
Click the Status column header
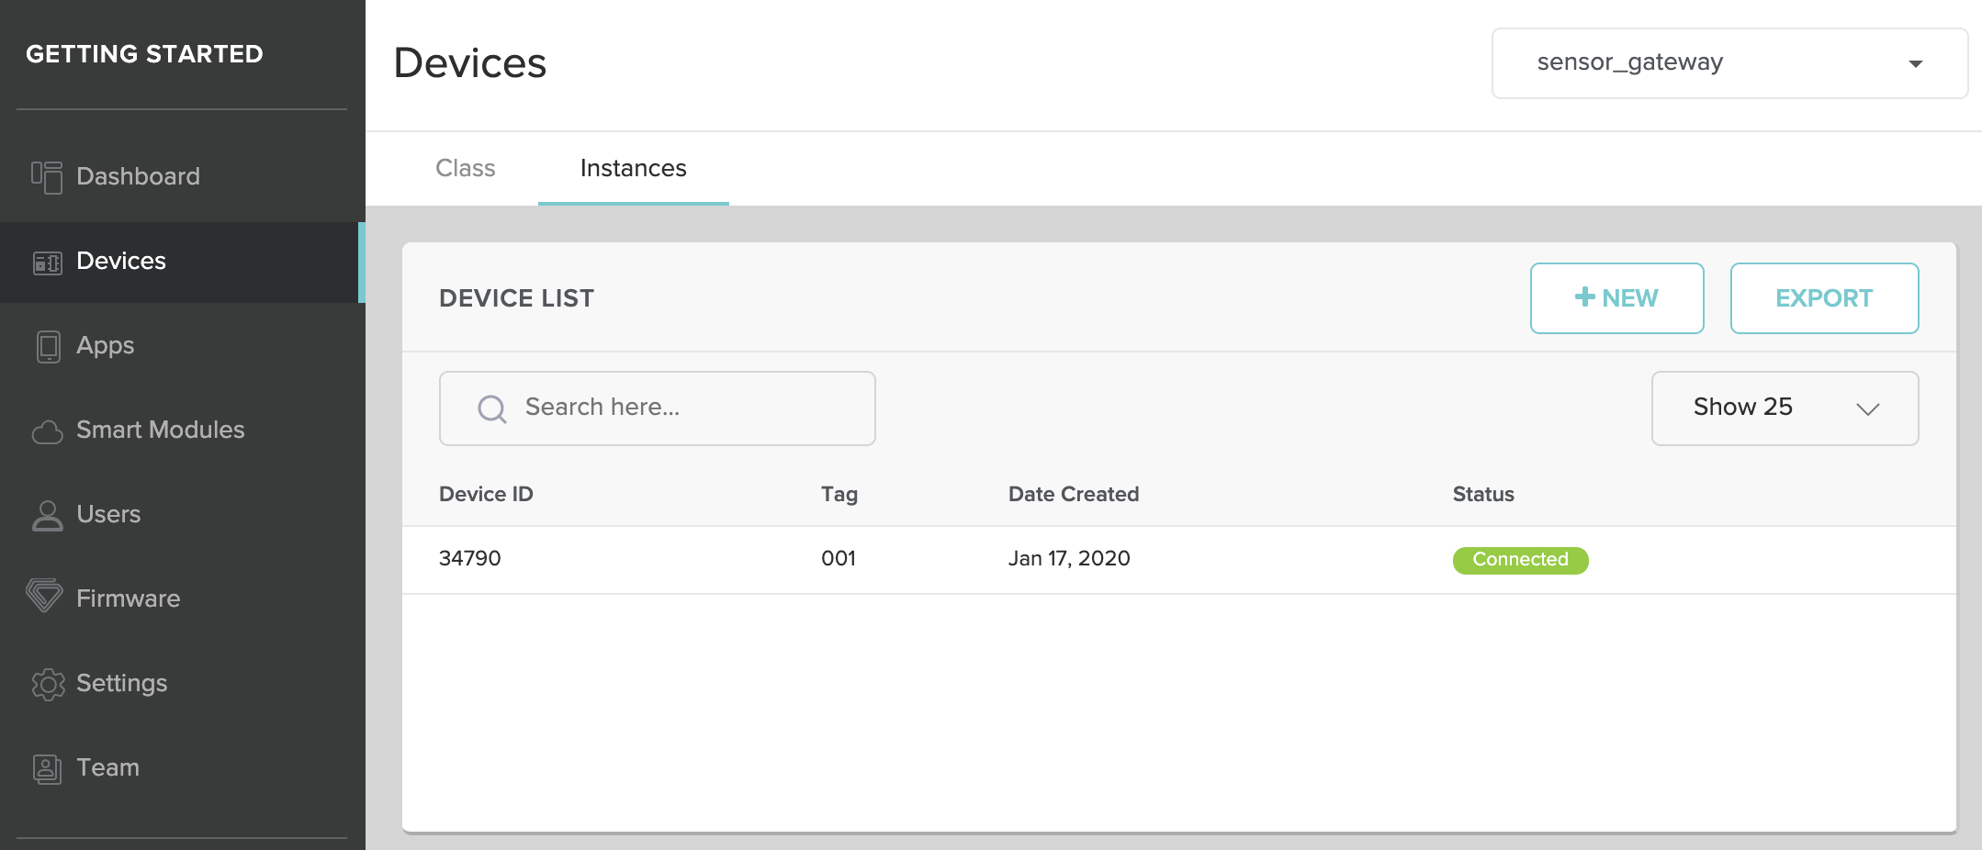coord(1483,494)
